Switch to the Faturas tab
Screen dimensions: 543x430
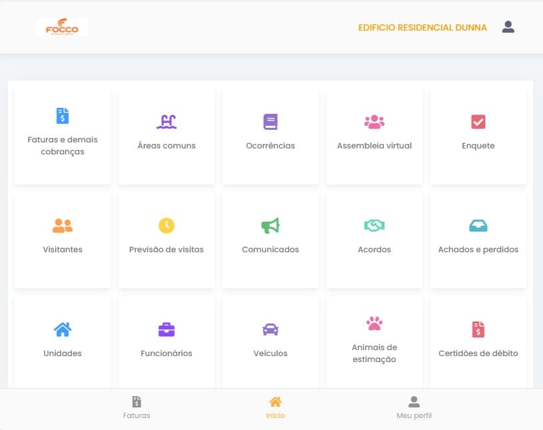pyautogui.click(x=137, y=407)
